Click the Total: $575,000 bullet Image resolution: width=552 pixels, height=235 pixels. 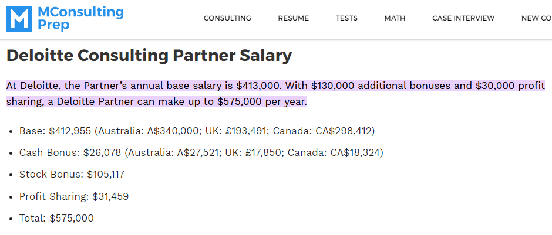click(56, 218)
